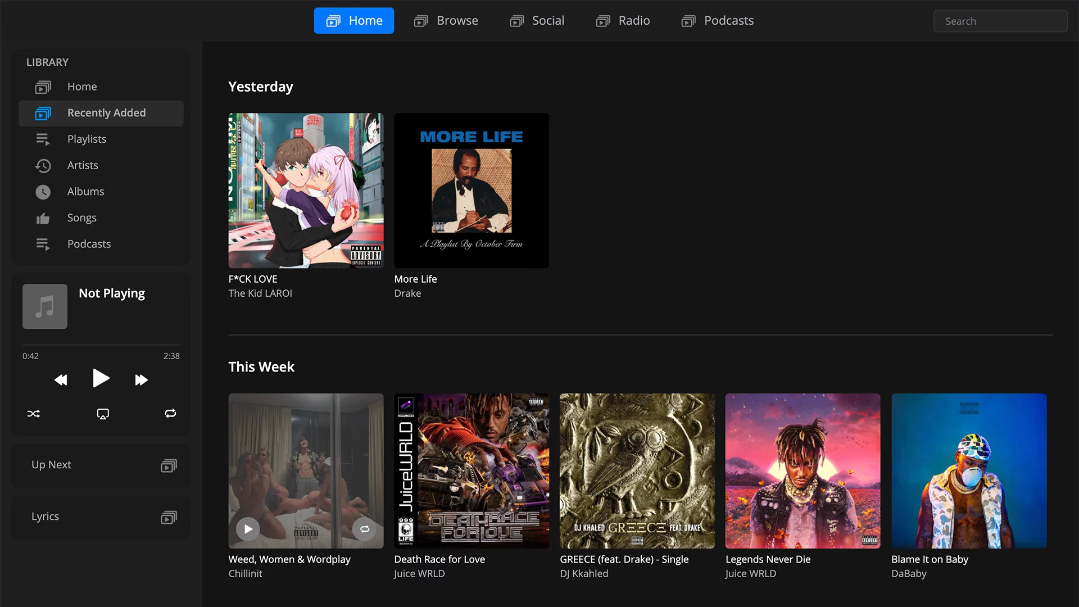Viewport: 1079px width, 607px height.
Task: Click Juice WRLD under Legends Never Die
Action: tap(751, 574)
